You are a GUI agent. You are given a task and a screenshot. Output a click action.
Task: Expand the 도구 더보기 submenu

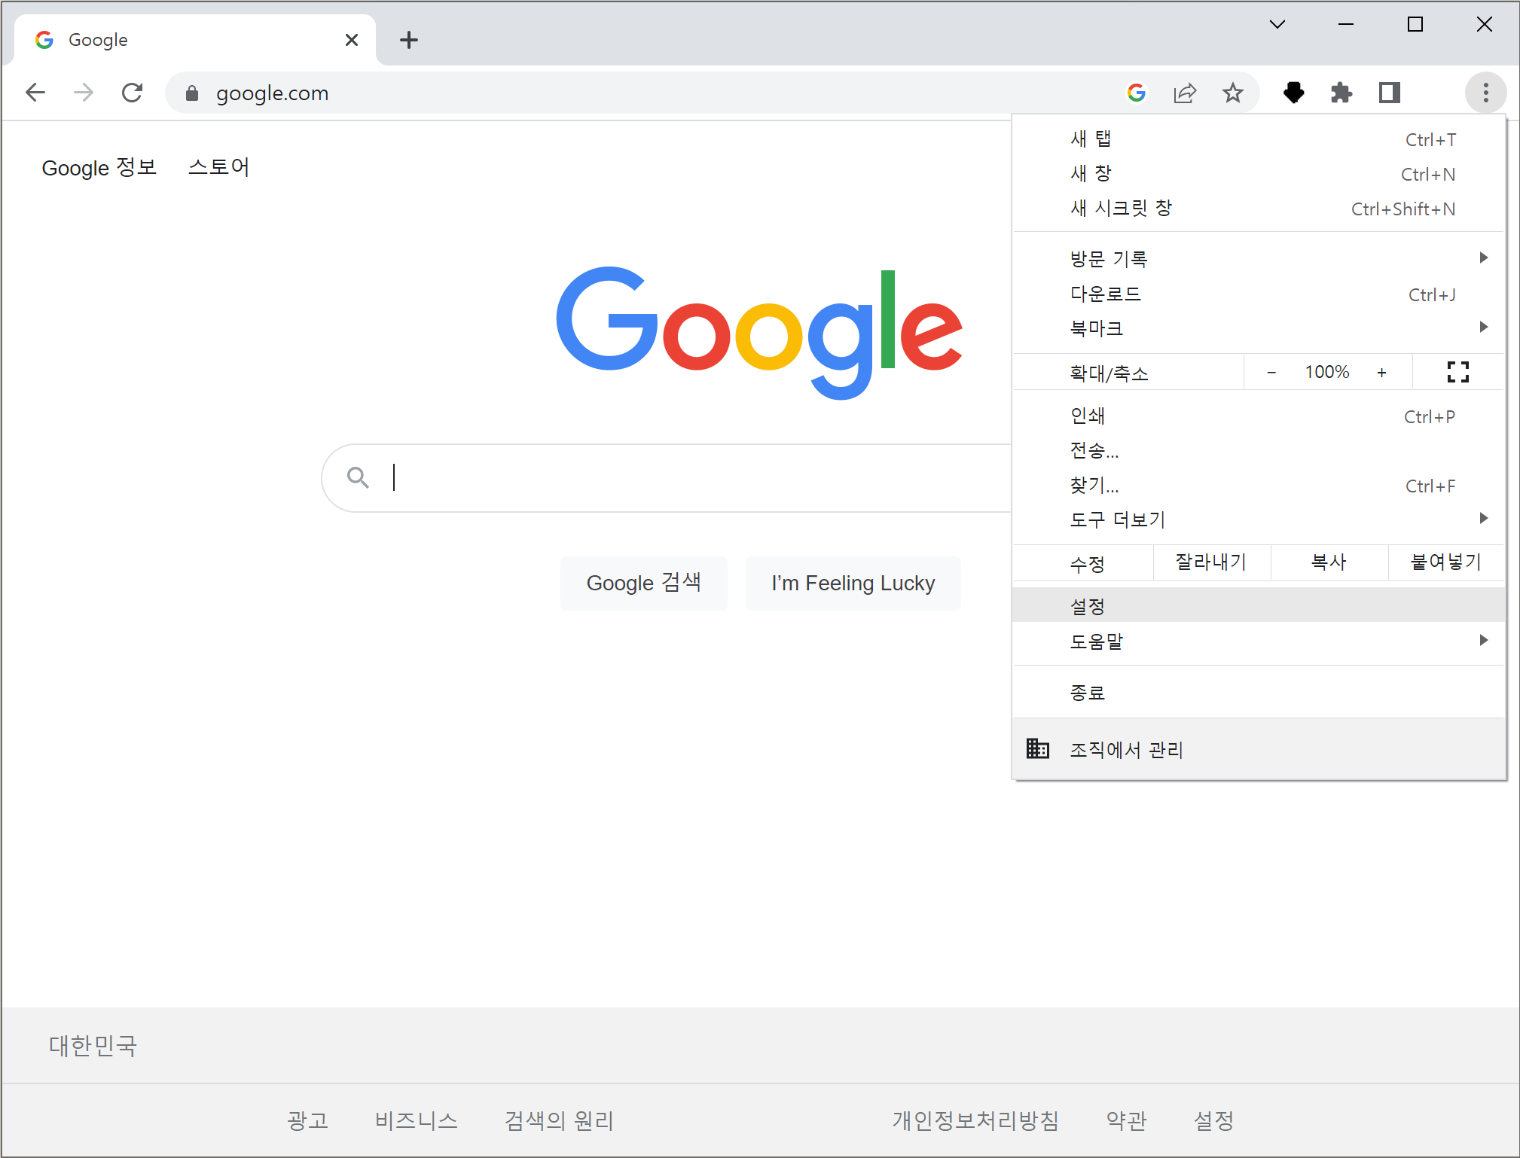point(1259,519)
